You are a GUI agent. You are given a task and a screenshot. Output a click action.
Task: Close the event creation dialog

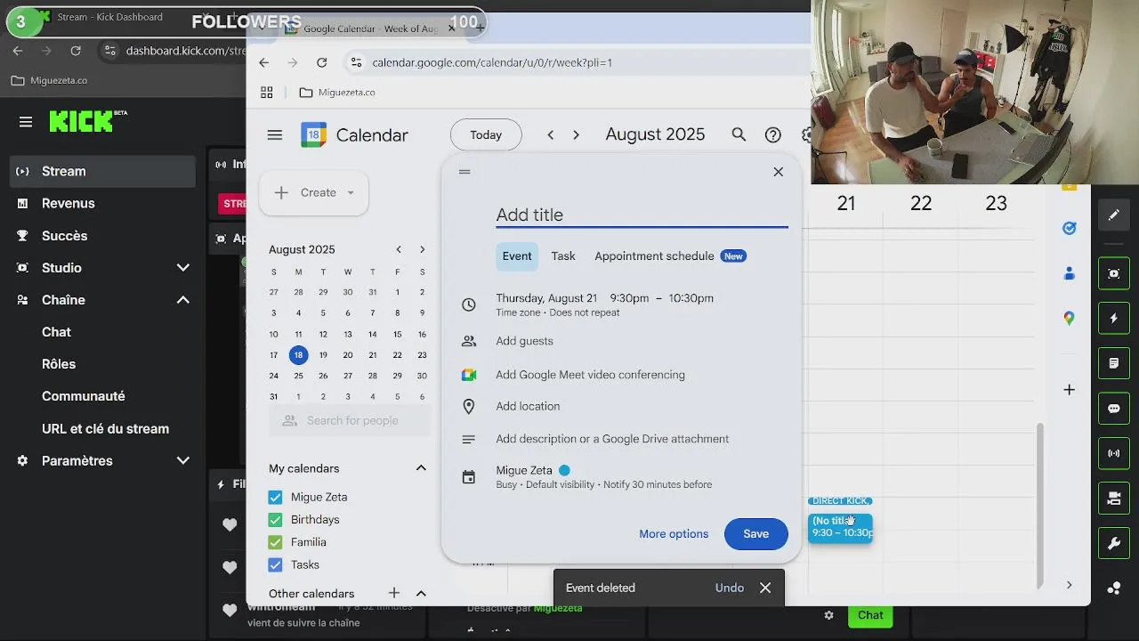coord(779,172)
